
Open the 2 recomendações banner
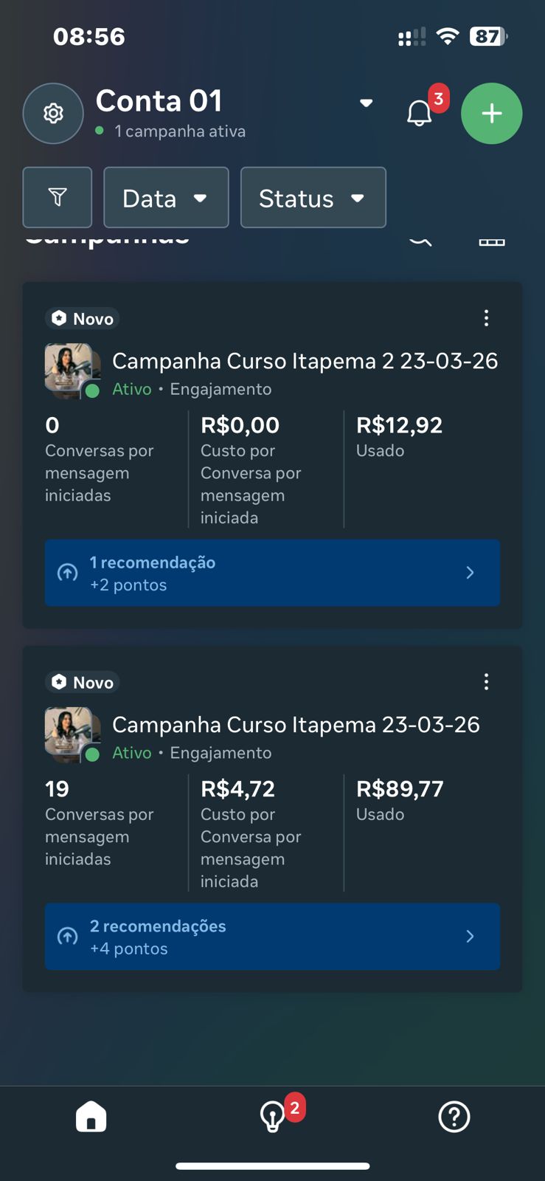pyautogui.click(x=272, y=937)
